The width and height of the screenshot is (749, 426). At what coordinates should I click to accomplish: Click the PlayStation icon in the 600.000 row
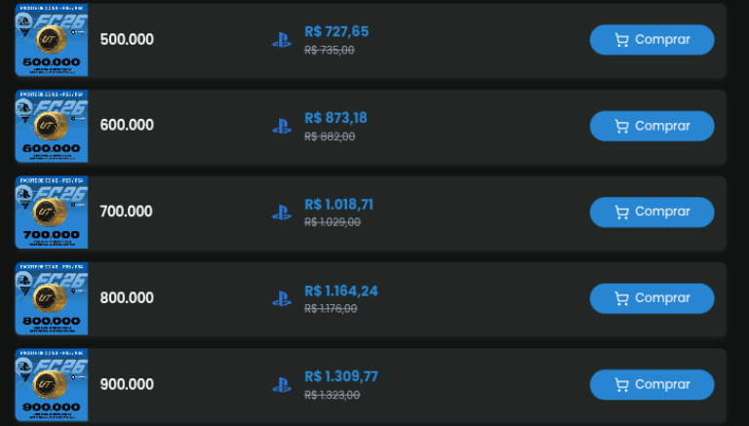282,126
